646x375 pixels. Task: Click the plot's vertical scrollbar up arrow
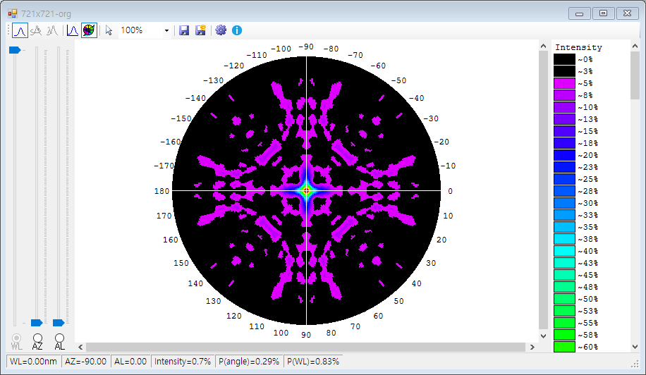point(544,46)
